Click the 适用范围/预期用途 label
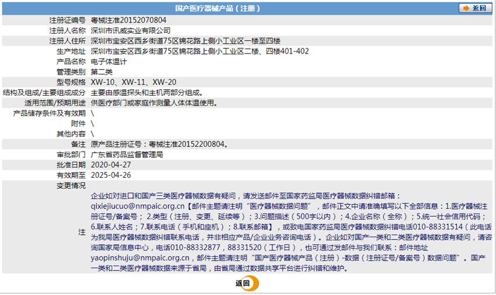Viewport: 496px width, 295px height. pos(55,103)
